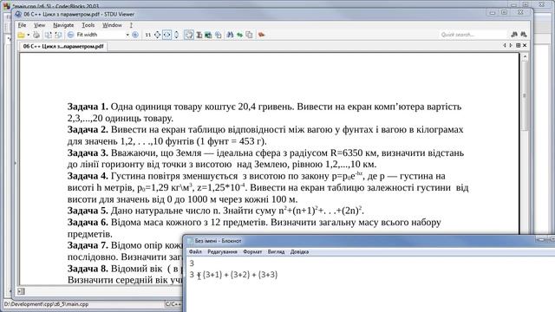Click the vertical scrollbar thumb in PDF viewer
555x312 pixels.
click(525, 96)
